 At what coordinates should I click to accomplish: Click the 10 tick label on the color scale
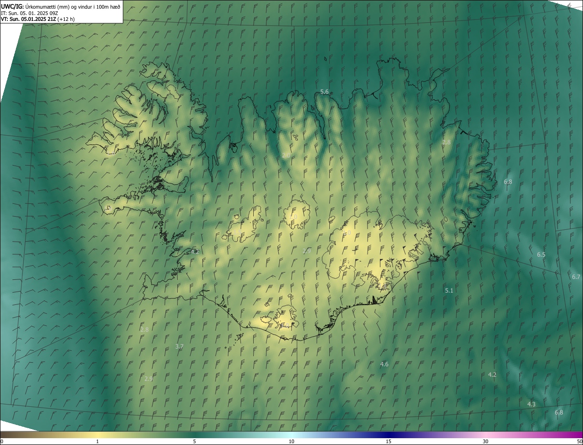point(291,442)
